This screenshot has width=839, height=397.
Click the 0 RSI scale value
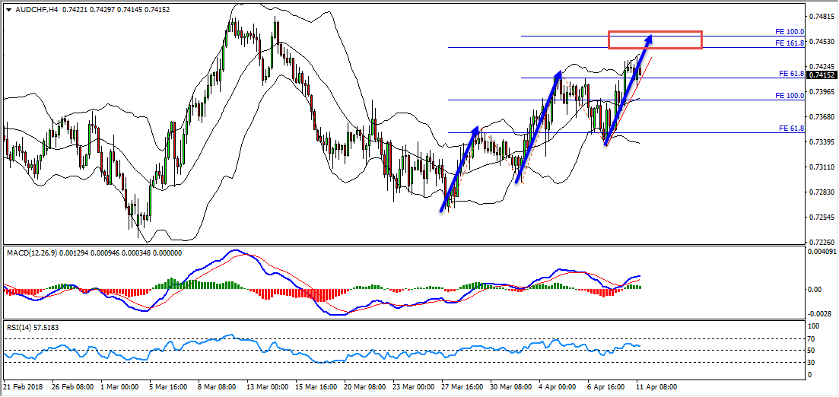(811, 375)
